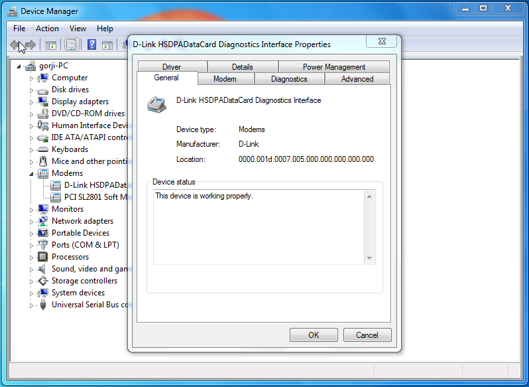Click the Portable Devices category icon

click(x=43, y=233)
